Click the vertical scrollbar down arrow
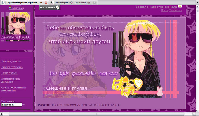The width and height of the screenshot is (199, 116). click(197, 111)
